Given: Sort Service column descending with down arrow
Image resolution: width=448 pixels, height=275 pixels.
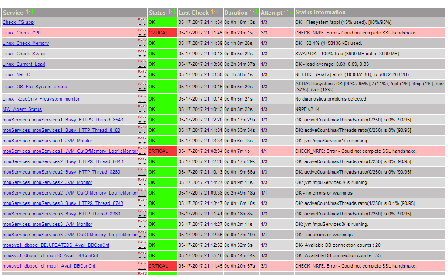Looking at the screenshot, I should point(32,13).
